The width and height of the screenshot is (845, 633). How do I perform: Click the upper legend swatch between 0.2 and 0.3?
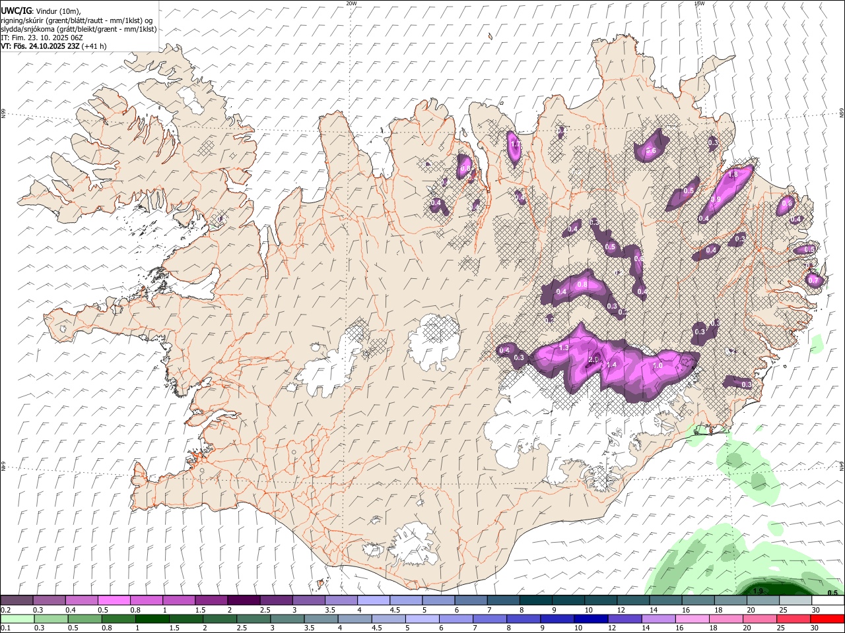(17, 601)
